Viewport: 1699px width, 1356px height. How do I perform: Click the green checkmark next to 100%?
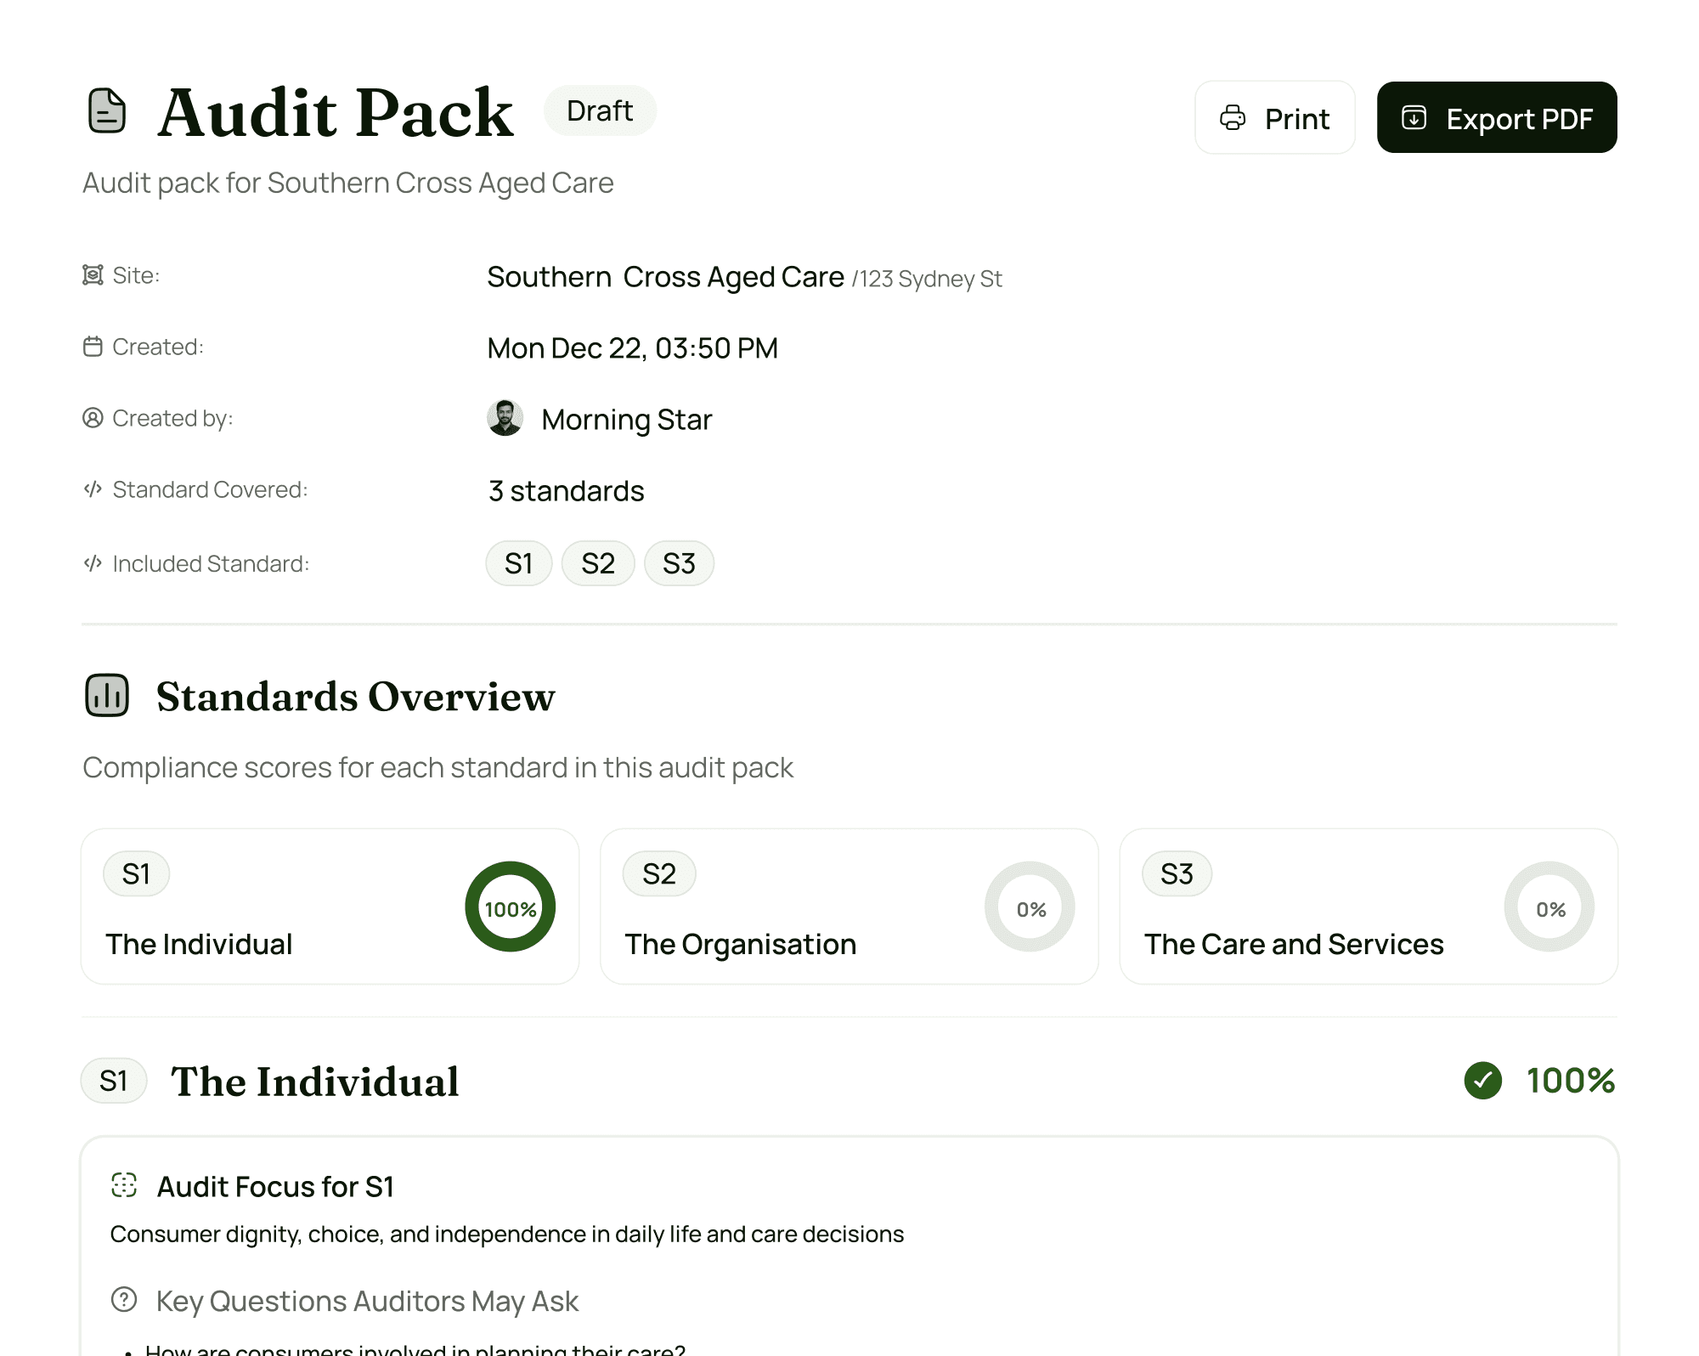(1482, 1081)
